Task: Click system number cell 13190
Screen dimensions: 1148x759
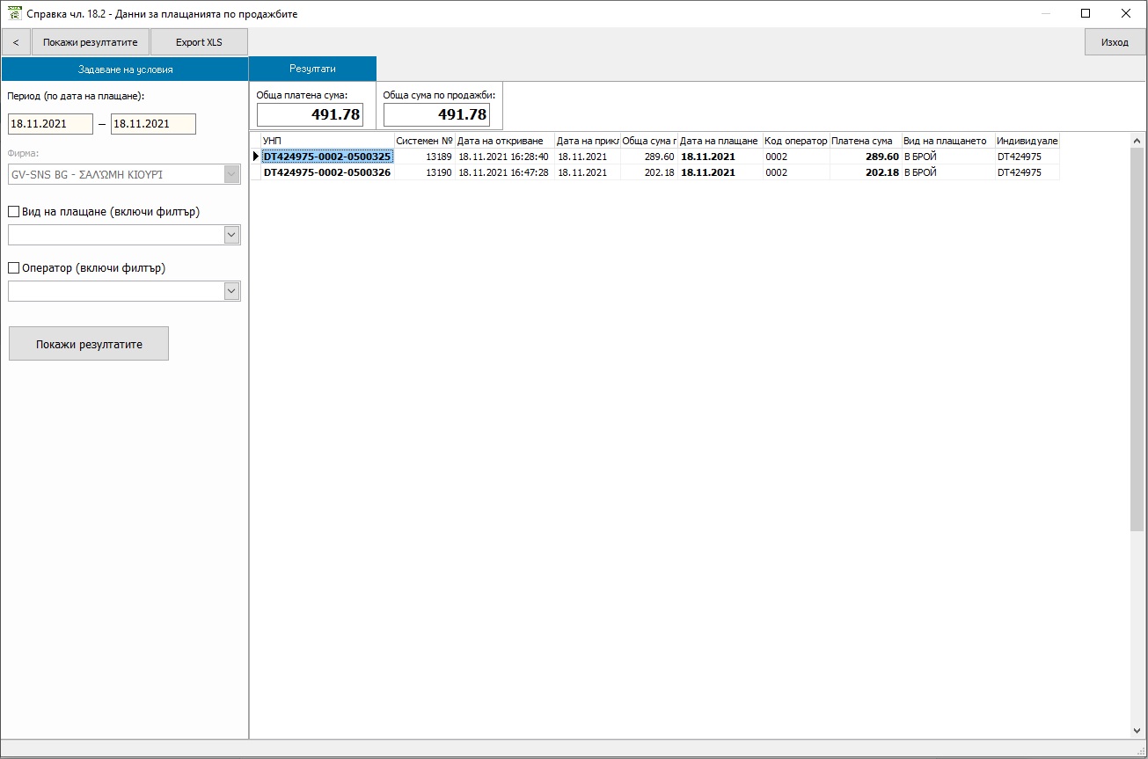Action: (x=425, y=172)
